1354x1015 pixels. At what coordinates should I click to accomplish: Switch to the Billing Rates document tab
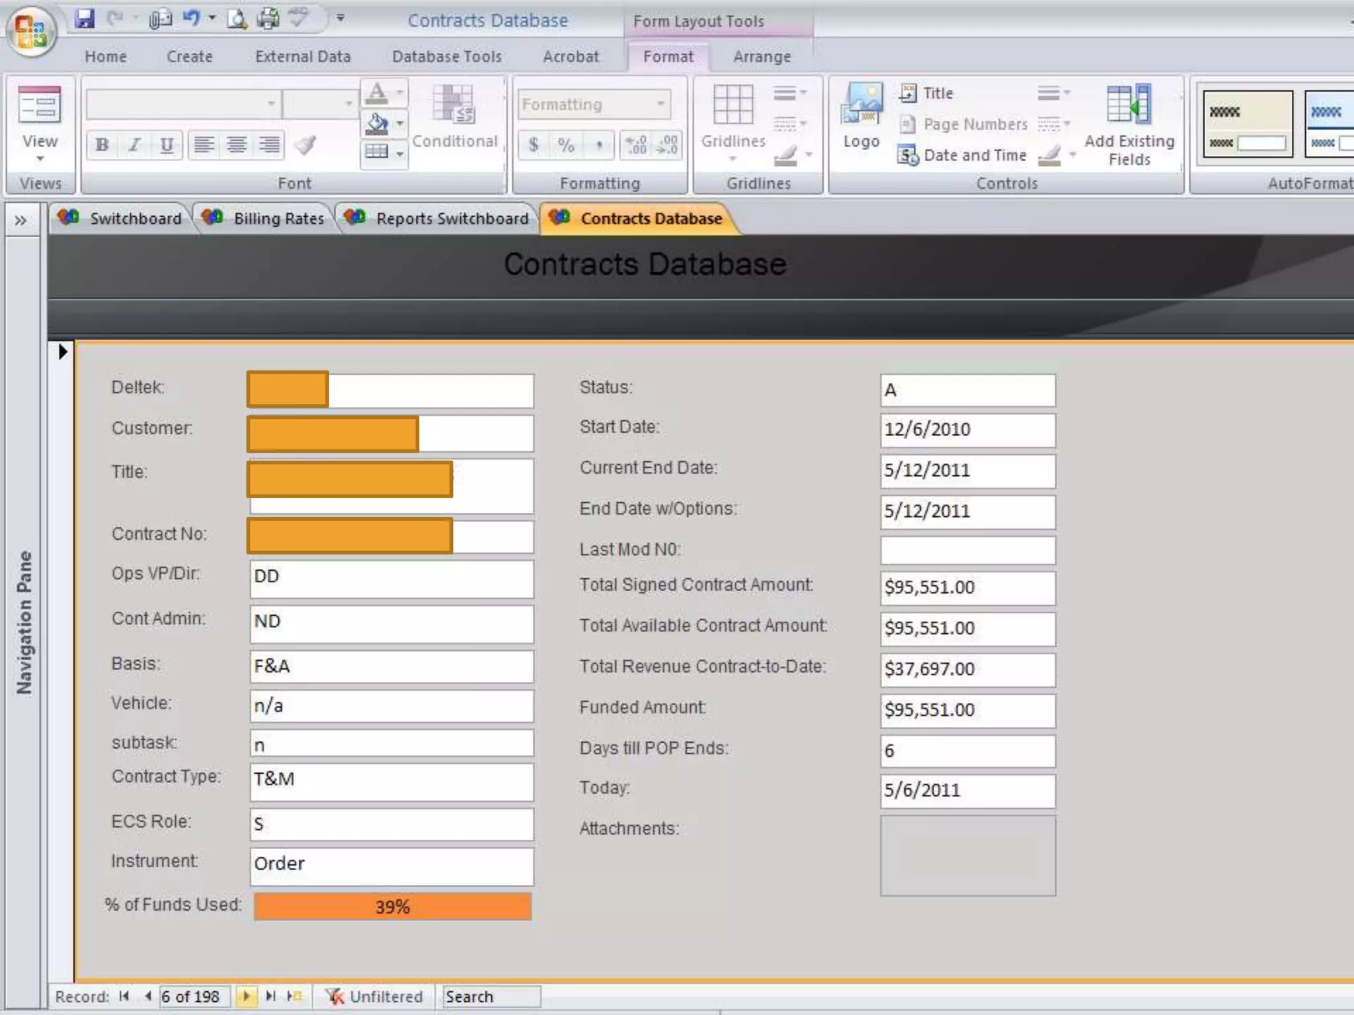tap(266, 219)
